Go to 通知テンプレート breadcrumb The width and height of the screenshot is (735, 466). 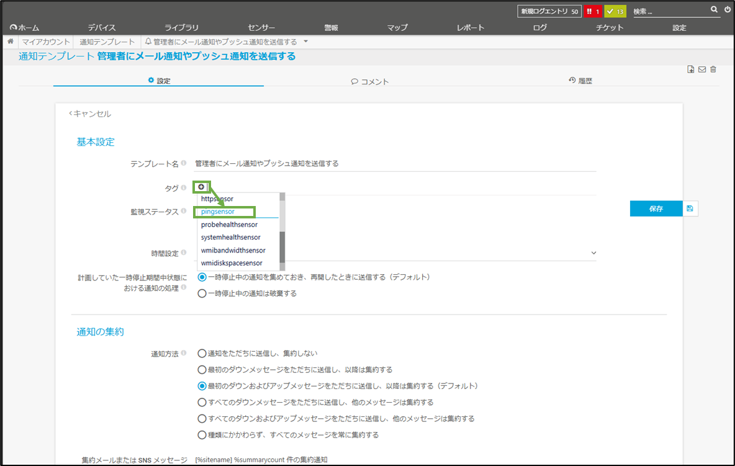(x=107, y=42)
